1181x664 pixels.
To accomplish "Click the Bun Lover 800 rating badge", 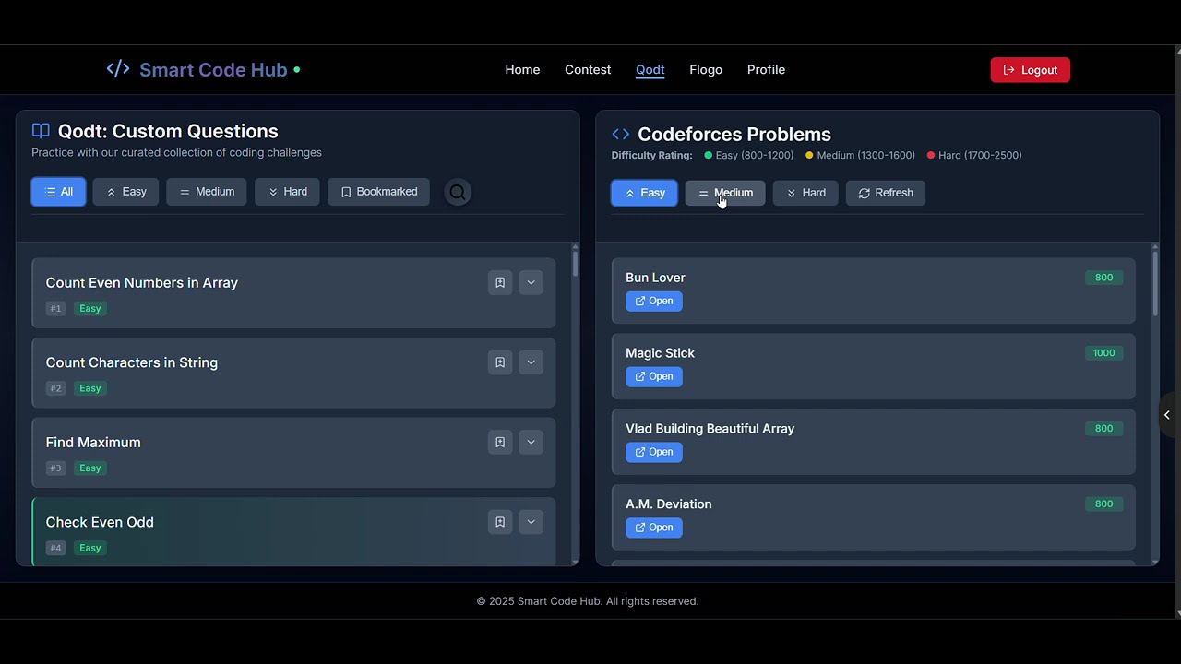I will [x=1103, y=278].
